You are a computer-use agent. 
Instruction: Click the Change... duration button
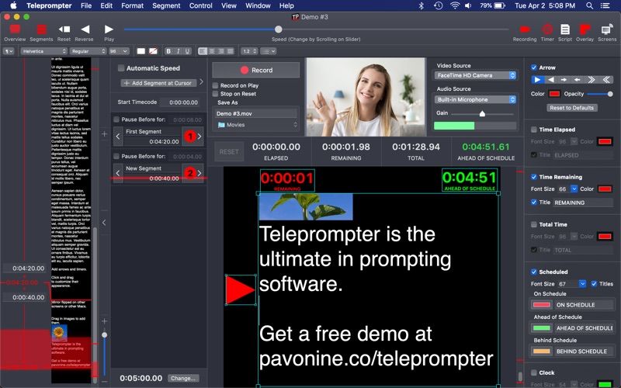183,378
